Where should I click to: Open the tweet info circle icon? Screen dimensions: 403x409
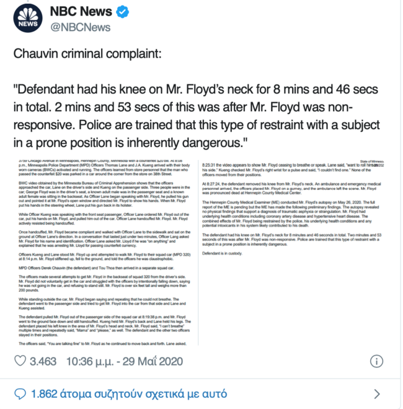pyautogui.click(x=376, y=361)
